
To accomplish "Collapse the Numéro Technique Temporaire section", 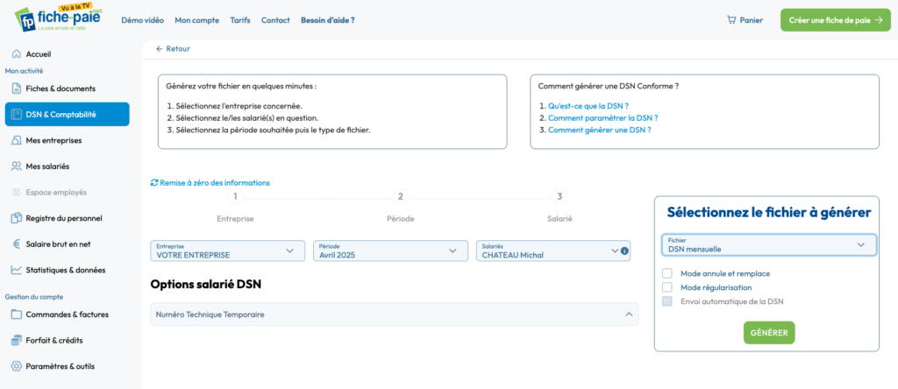I will click(x=628, y=314).
